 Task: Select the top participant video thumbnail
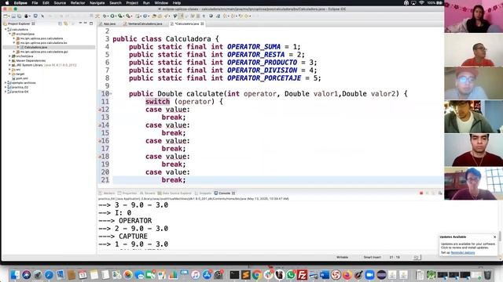(x=473, y=16)
